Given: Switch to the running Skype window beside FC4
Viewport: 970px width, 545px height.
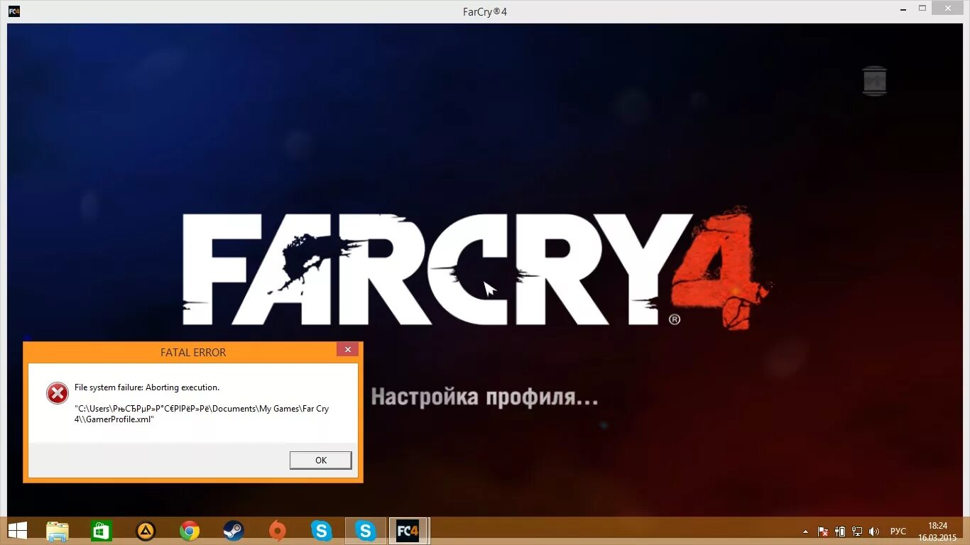Looking at the screenshot, I should coord(366,531).
